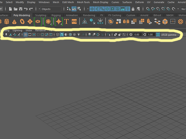186x139 pixels.
Task: Click the Bridge shelf icon
Action: point(157,22)
